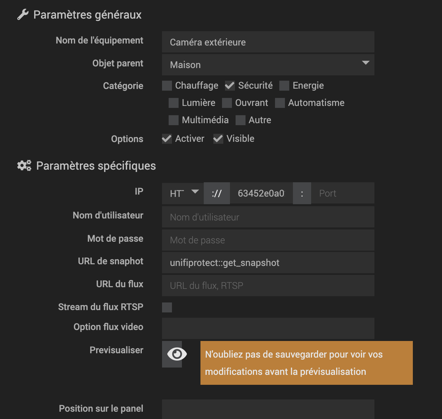
Task: Toggle the Activer option checkbox
Action: pyautogui.click(x=167, y=139)
